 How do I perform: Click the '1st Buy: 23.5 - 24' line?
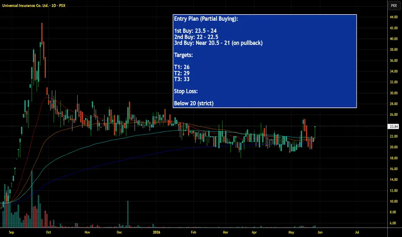pos(195,31)
